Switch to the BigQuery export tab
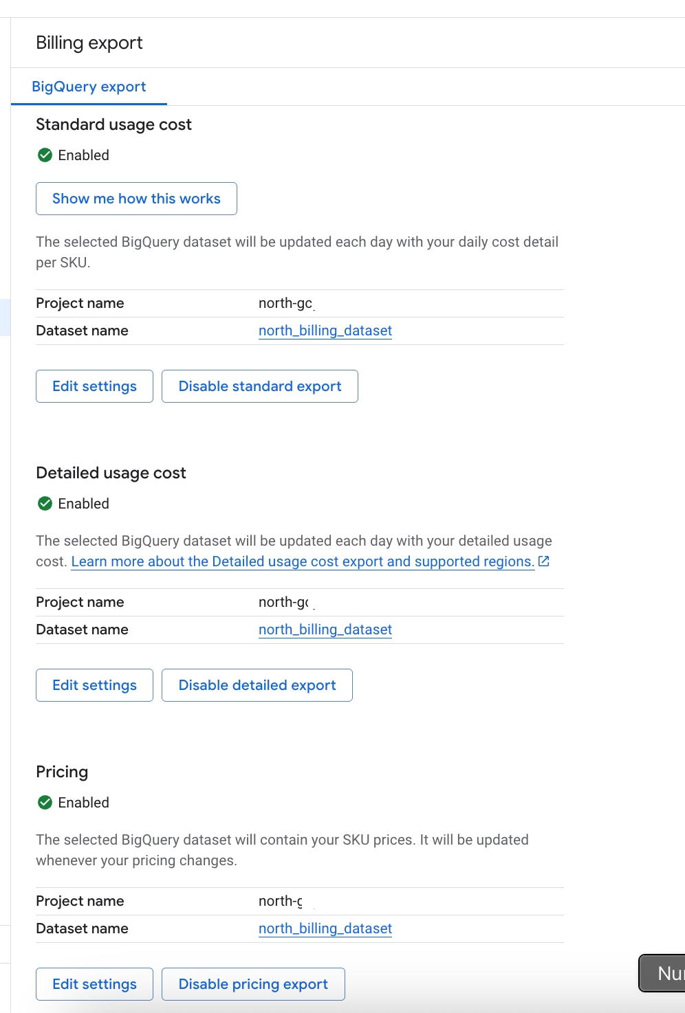 pyautogui.click(x=89, y=87)
